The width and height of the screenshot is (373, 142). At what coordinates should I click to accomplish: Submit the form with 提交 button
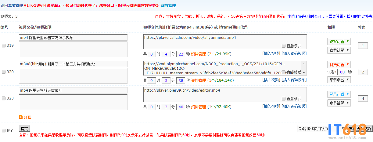(24, 129)
